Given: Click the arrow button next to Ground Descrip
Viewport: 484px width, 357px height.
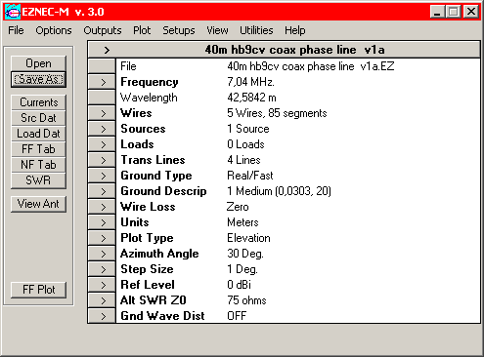Looking at the screenshot, I should tap(102, 191).
